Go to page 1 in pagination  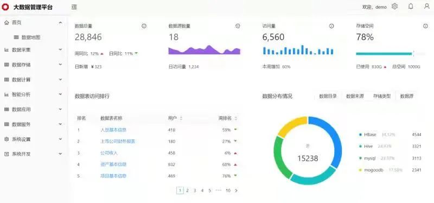[x=180, y=191]
